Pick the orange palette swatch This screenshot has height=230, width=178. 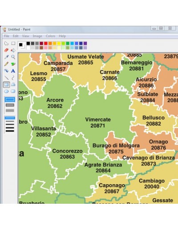point(50,43)
